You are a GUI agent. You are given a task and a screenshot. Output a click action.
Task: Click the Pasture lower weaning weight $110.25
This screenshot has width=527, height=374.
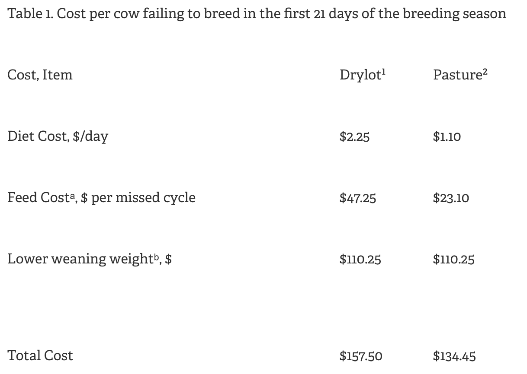point(453,260)
